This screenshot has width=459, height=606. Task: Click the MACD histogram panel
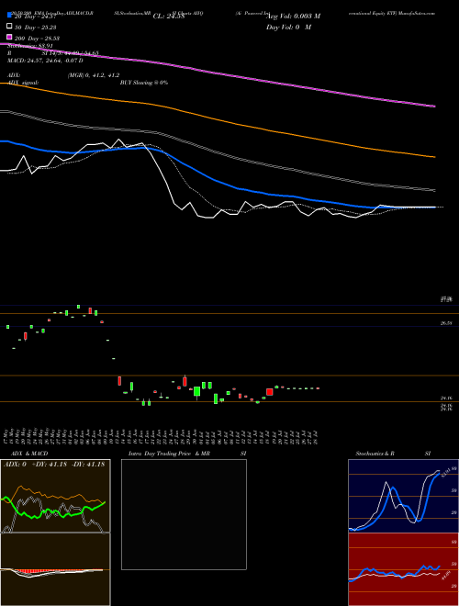coord(55,569)
